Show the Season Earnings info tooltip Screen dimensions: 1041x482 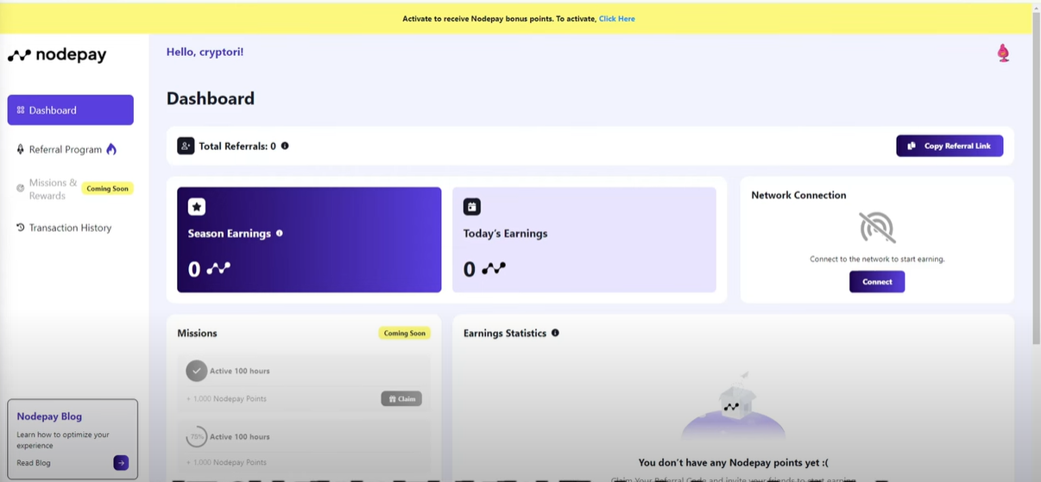tap(279, 233)
